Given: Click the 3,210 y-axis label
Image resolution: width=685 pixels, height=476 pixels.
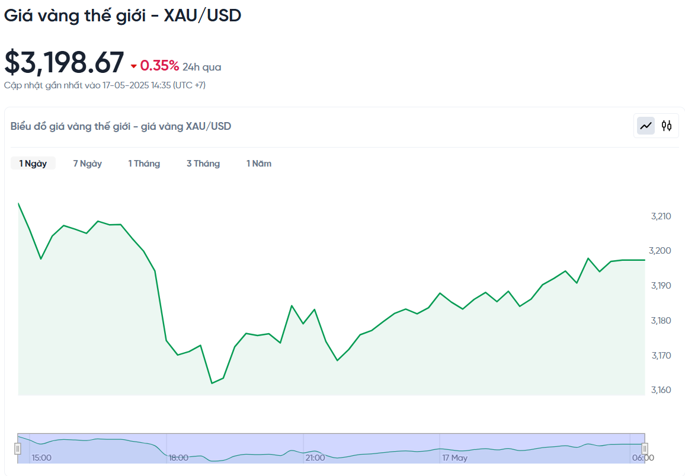Looking at the screenshot, I should tap(661, 216).
